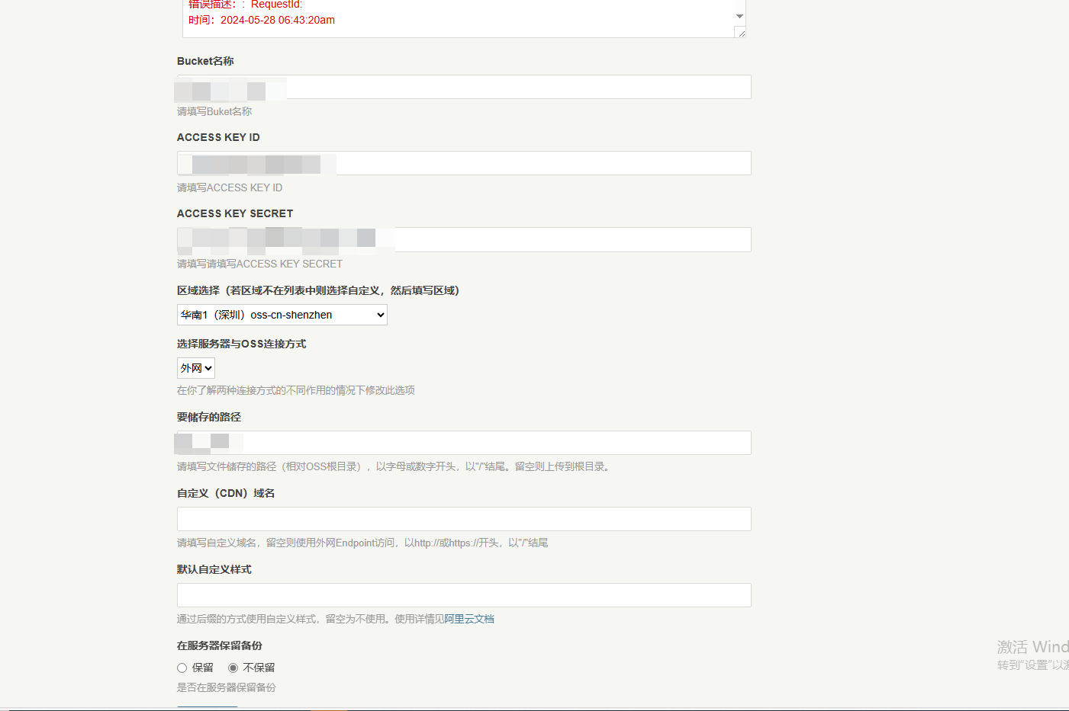Open the 阿里云文档 link
The image size is (1069, 711).
point(469,619)
